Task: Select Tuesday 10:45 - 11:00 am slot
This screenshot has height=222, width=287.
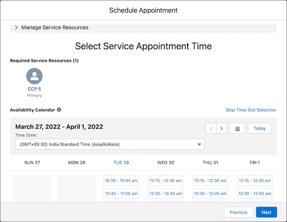Action: coord(121,193)
